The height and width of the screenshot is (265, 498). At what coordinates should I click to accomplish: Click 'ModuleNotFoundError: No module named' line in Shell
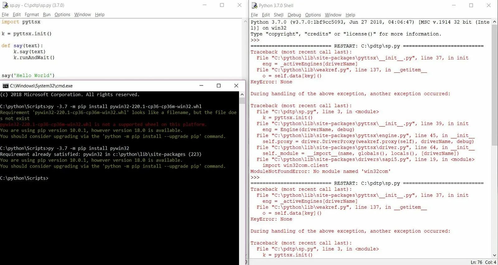click(x=321, y=171)
